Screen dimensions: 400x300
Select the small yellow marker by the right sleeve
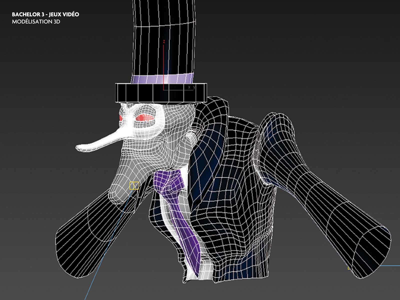tap(349, 268)
